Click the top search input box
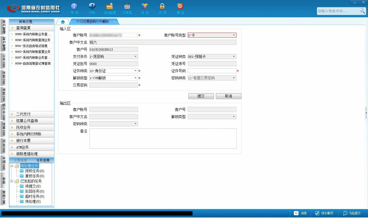 [x=338, y=11]
